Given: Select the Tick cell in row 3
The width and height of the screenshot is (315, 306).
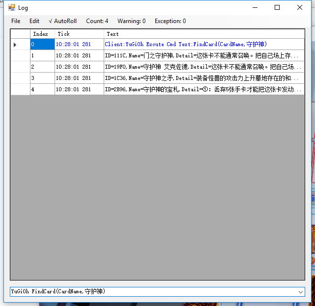Looking at the screenshot, I should [79, 78].
